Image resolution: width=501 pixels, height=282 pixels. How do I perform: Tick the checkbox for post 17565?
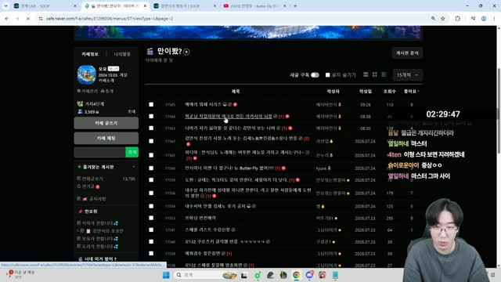click(151, 104)
